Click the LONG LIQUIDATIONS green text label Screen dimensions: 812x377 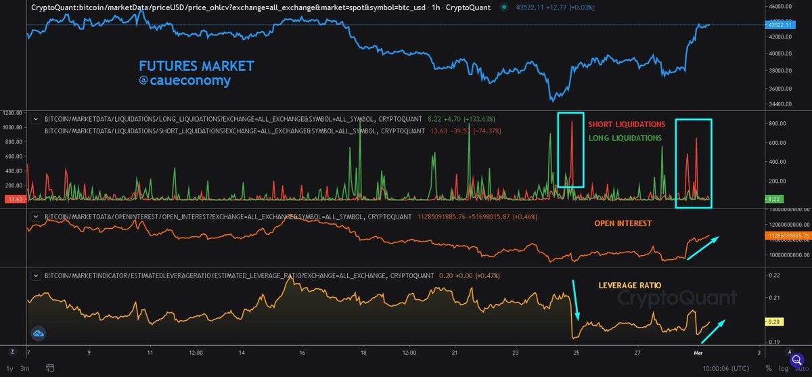[625, 138]
